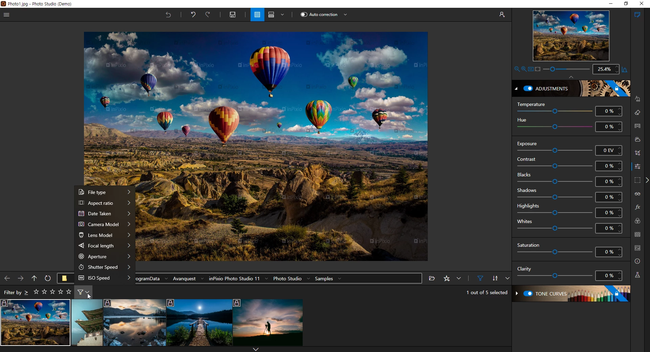This screenshot has width=650, height=352.
Task: Select the crop tool in right sidebar
Action: [x=638, y=153]
